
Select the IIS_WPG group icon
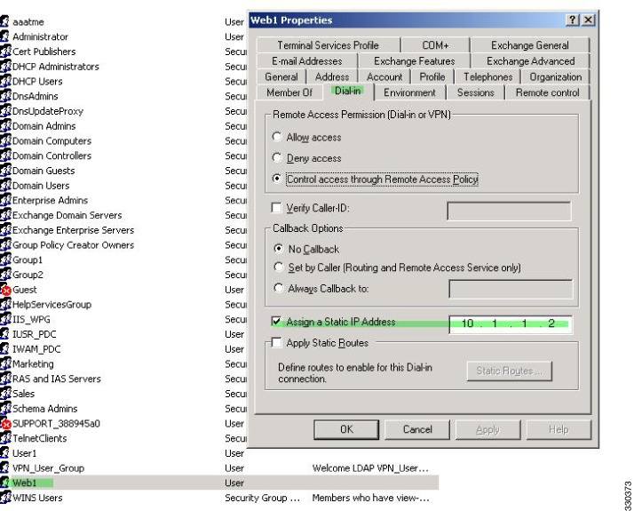[x=5, y=319]
